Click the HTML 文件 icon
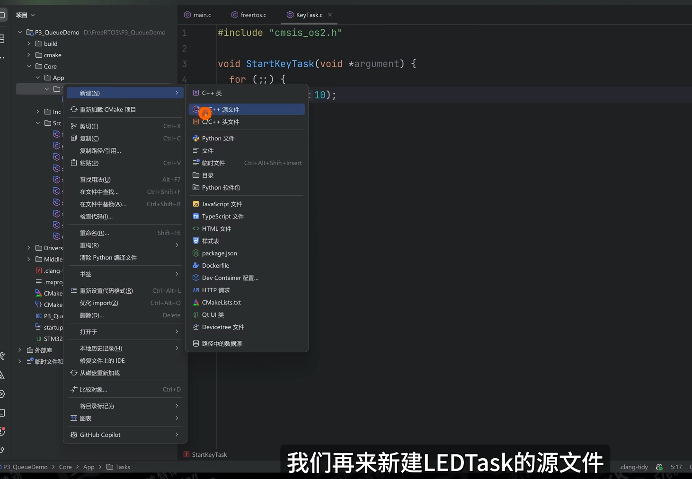Image resolution: width=692 pixels, height=479 pixels. (196, 228)
